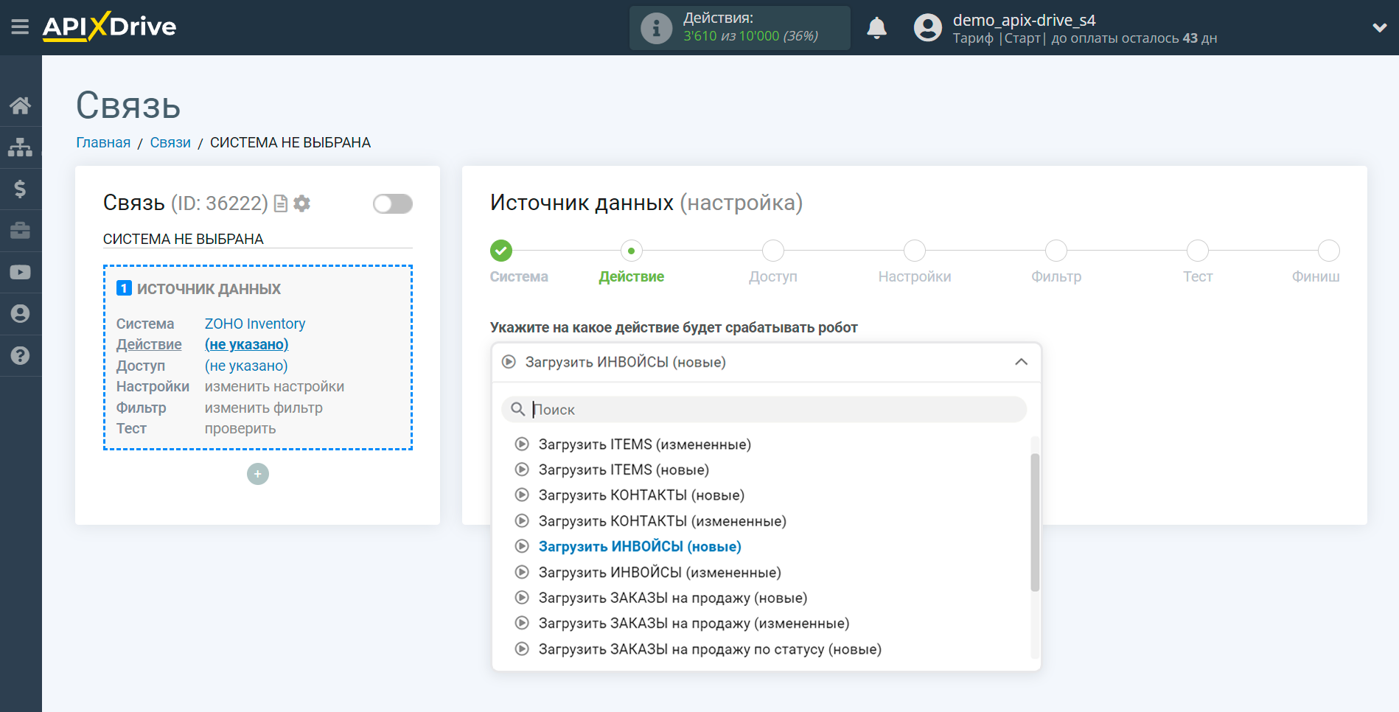Viewport: 1399px width, 712px height.
Task: Click проверить test link
Action: click(240, 428)
